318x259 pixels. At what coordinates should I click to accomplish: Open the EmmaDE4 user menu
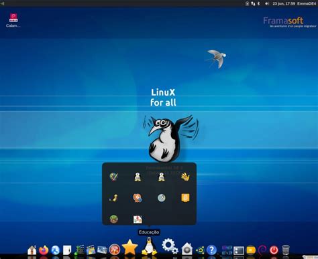[307, 3]
